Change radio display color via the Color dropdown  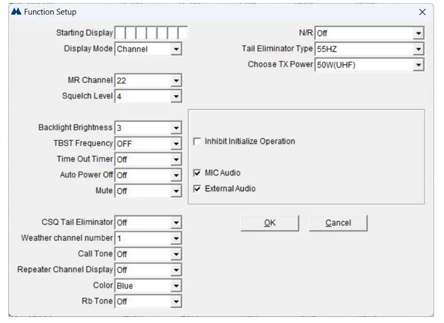pos(176,285)
